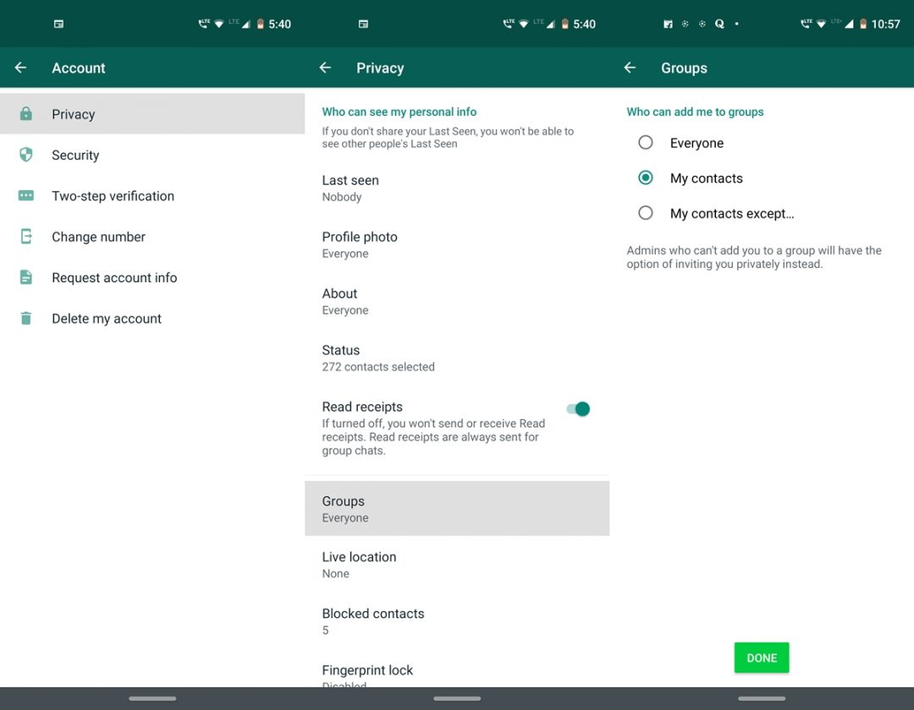The width and height of the screenshot is (914, 710).
Task: Select the My contacts except radio button
Action: point(645,213)
